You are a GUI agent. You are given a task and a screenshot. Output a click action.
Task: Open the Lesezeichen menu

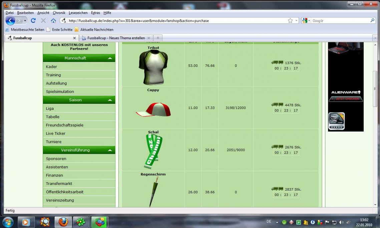78,13
